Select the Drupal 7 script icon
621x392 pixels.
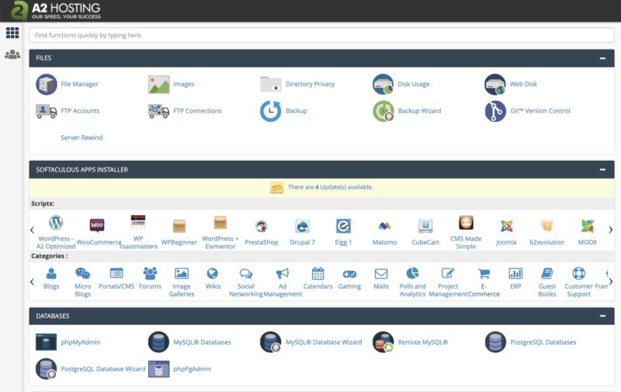(x=303, y=226)
